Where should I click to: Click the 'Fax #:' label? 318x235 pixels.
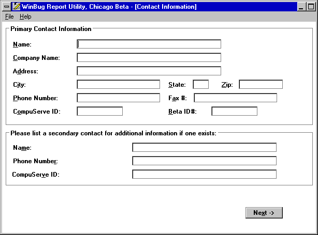[x=178, y=98]
